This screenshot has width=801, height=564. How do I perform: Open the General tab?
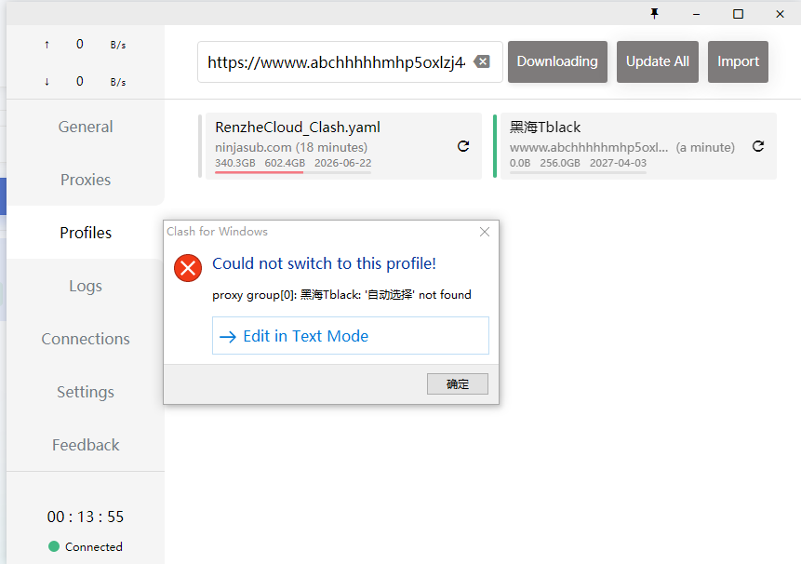86,127
